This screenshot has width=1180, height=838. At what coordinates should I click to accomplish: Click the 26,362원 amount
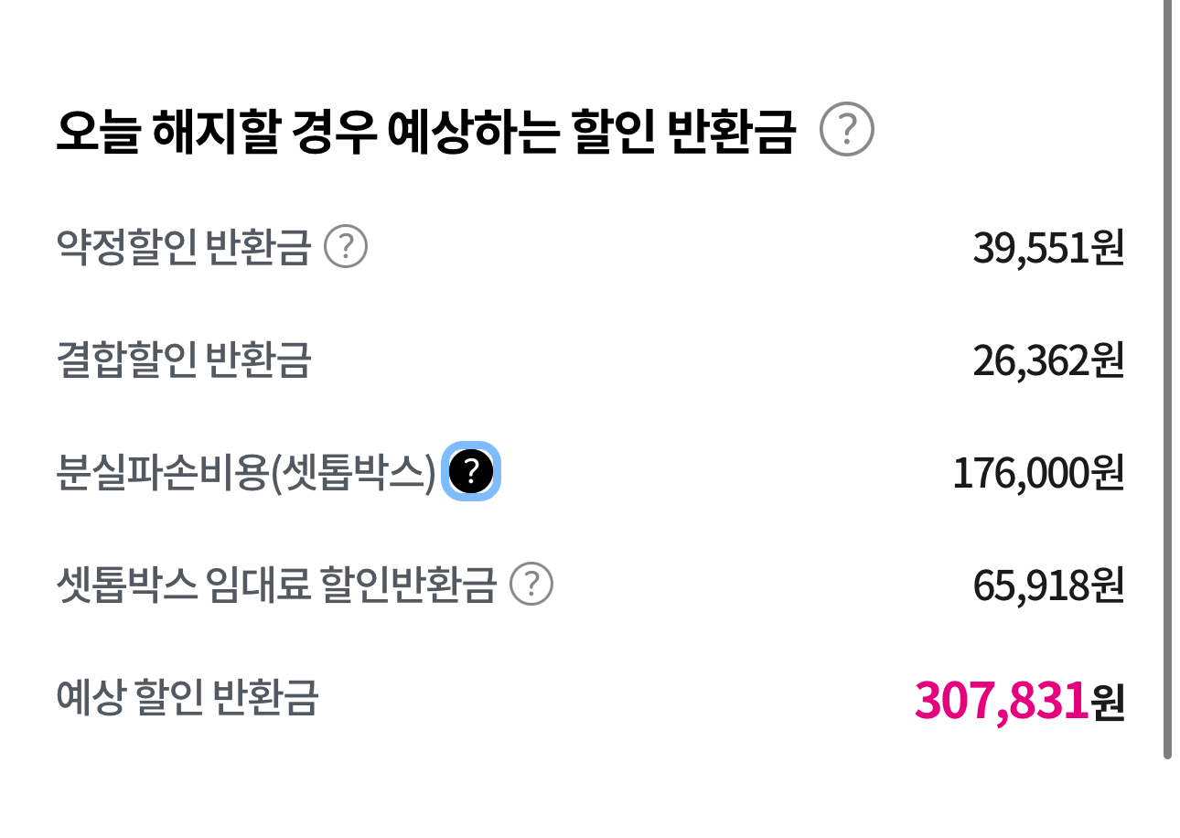coord(1047,361)
